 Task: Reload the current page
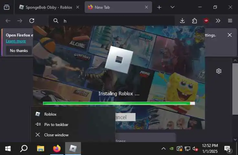pyautogui.click(x=32, y=21)
